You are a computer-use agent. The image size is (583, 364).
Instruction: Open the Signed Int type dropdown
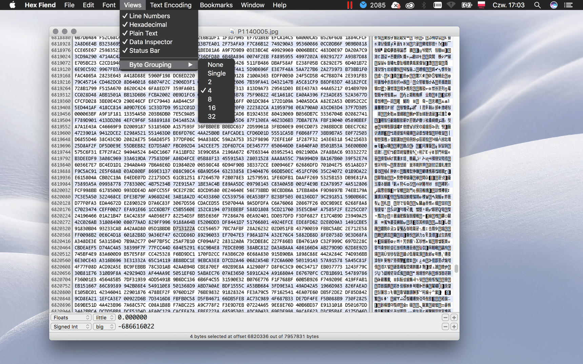tap(71, 326)
